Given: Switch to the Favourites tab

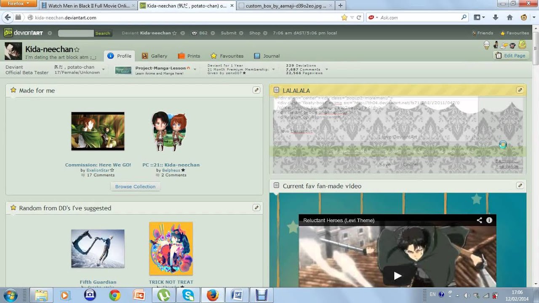Looking at the screenshot, I should 227,56.
